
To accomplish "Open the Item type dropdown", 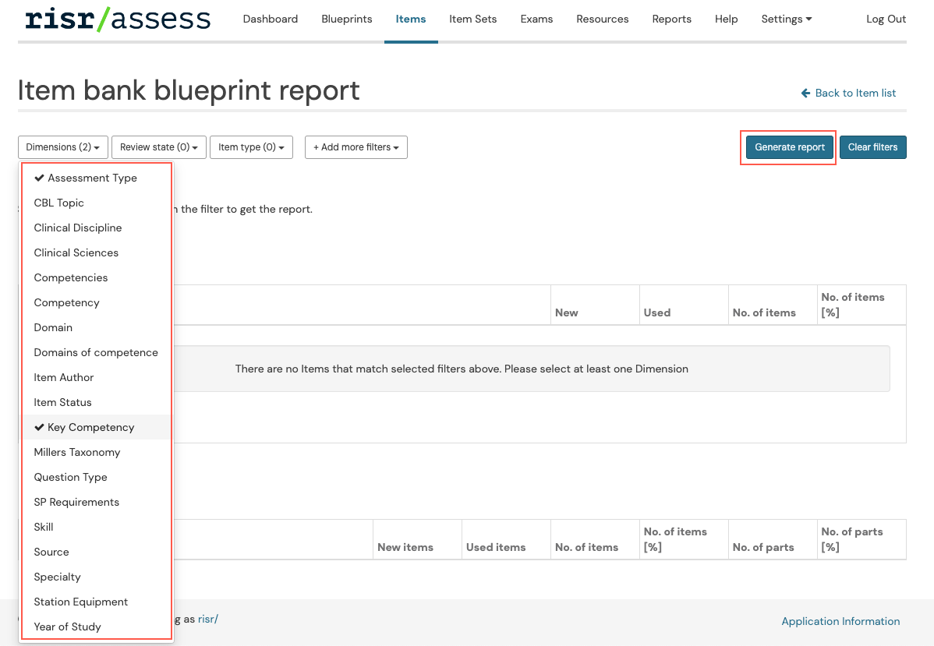I will (251, 147).
